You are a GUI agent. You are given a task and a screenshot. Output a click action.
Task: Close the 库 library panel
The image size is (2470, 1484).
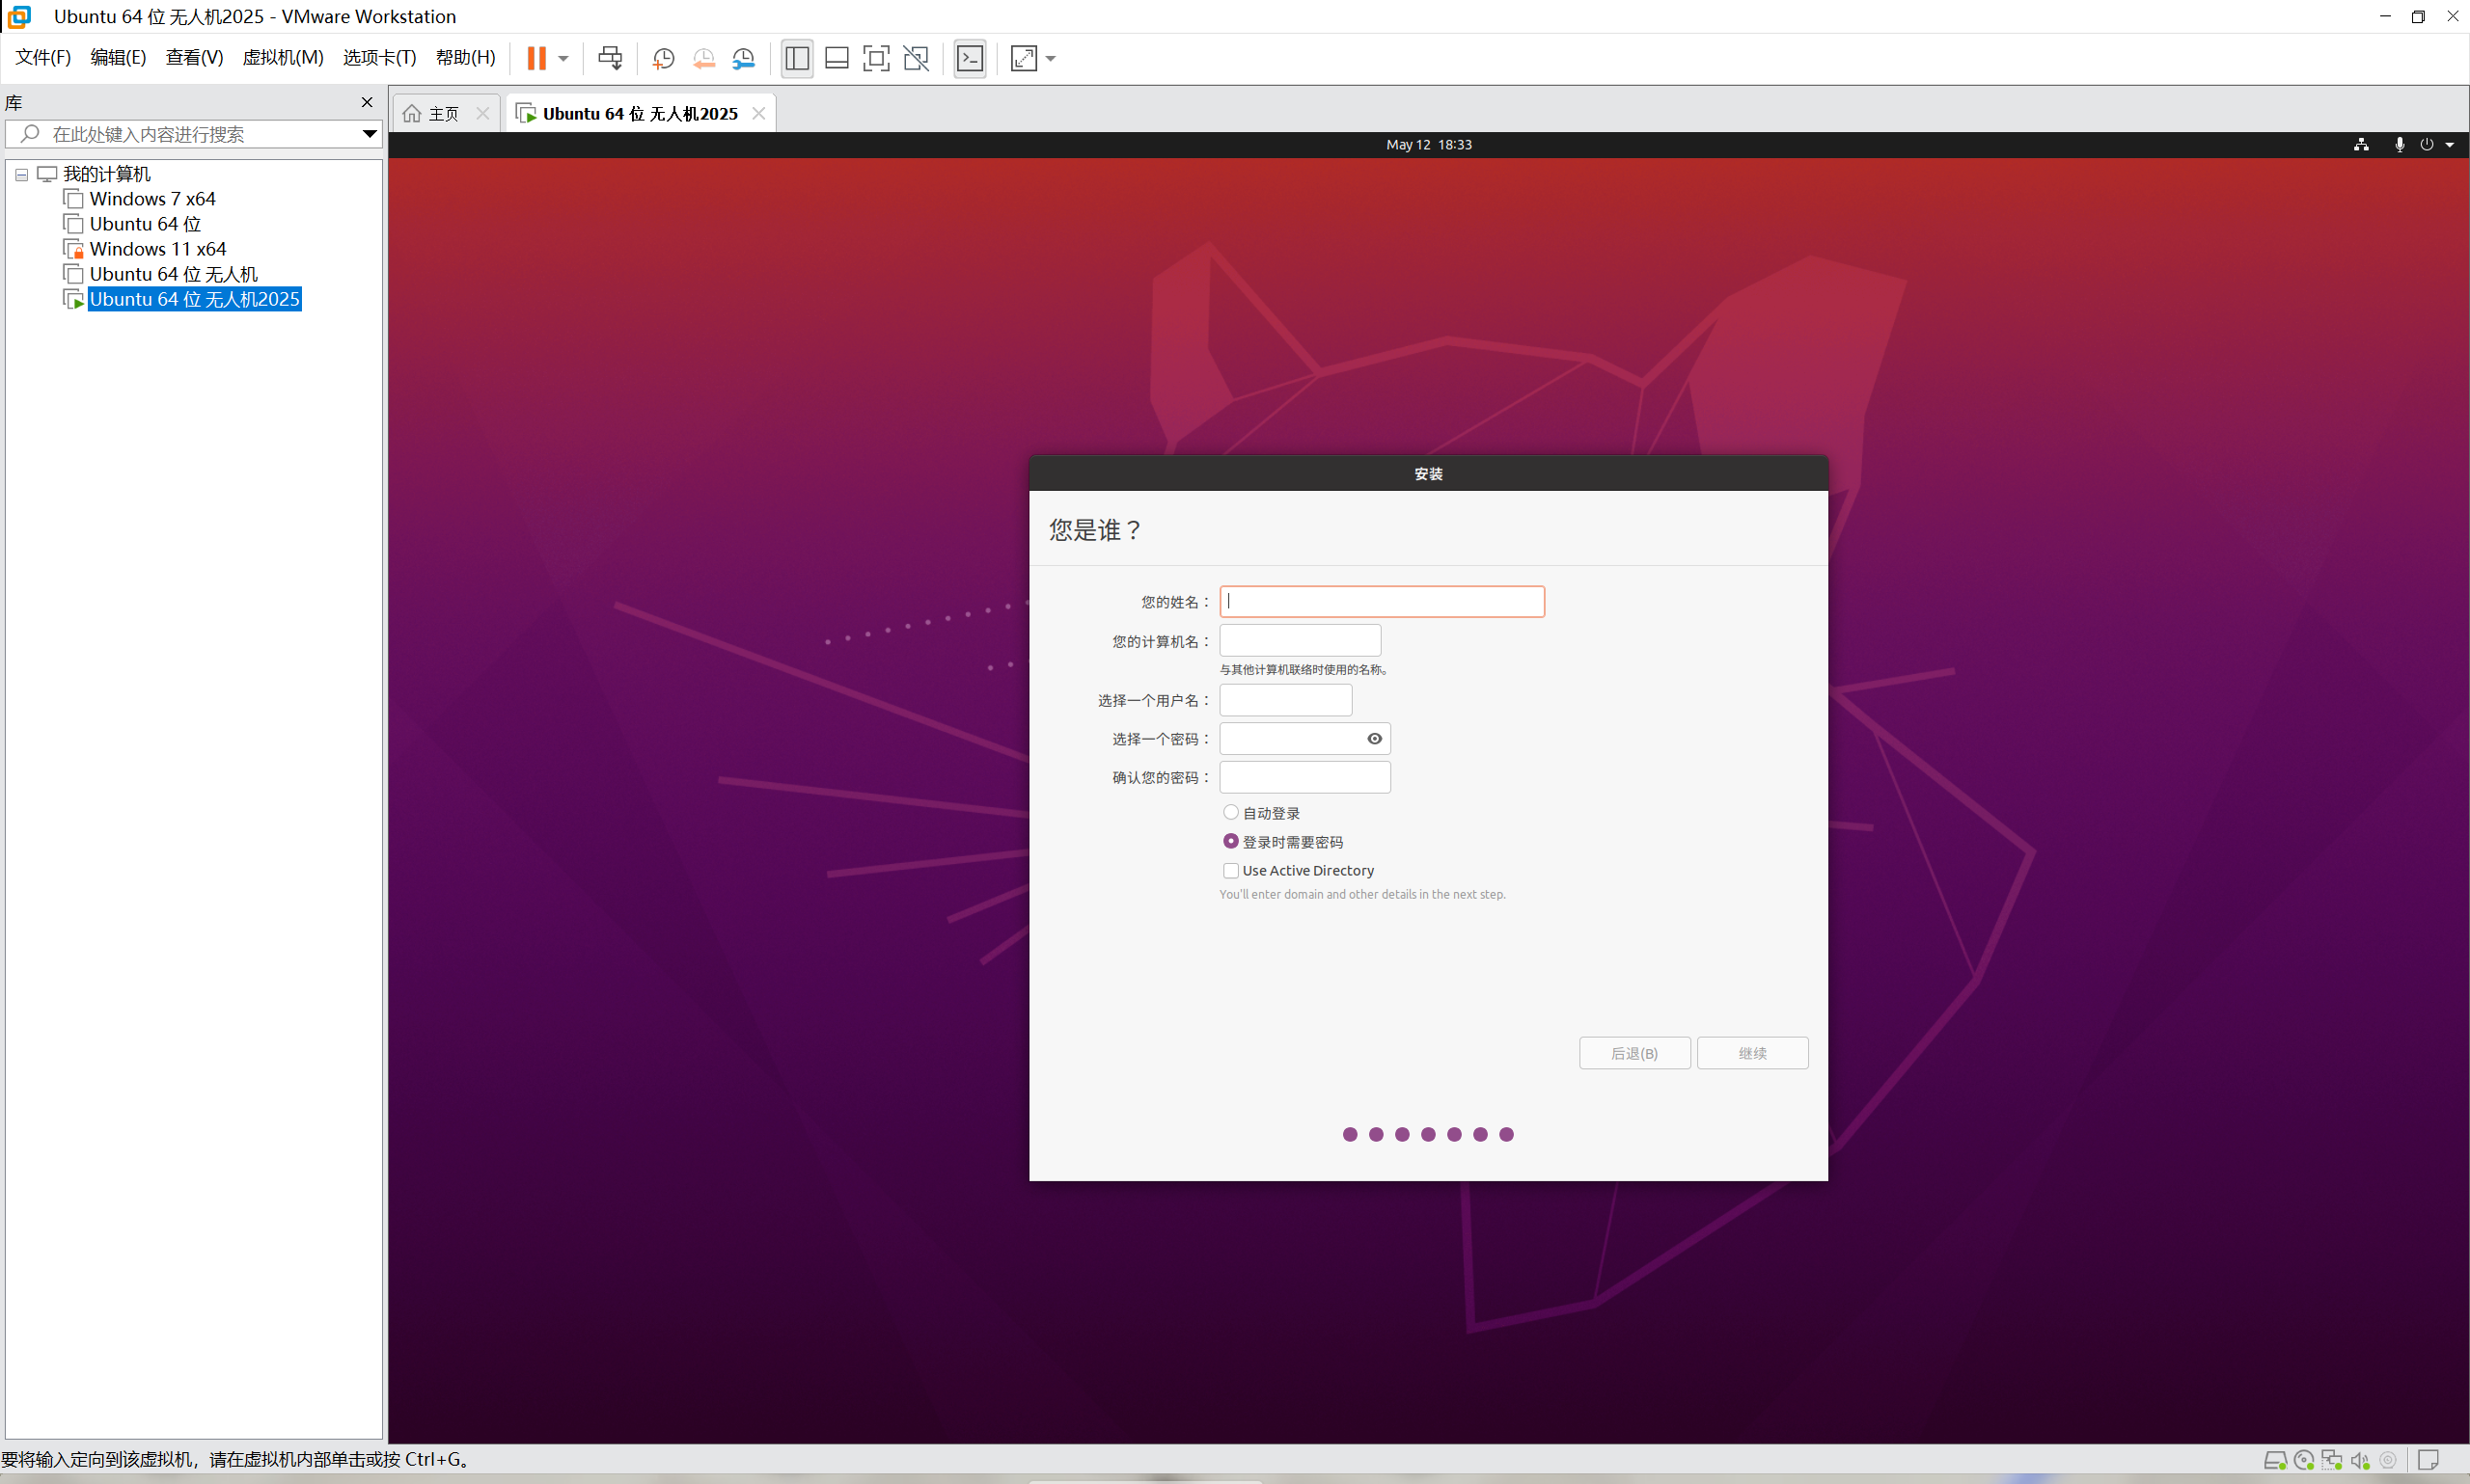[368, 102]
